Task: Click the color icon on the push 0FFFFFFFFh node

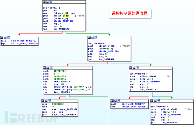Action: 44,68
